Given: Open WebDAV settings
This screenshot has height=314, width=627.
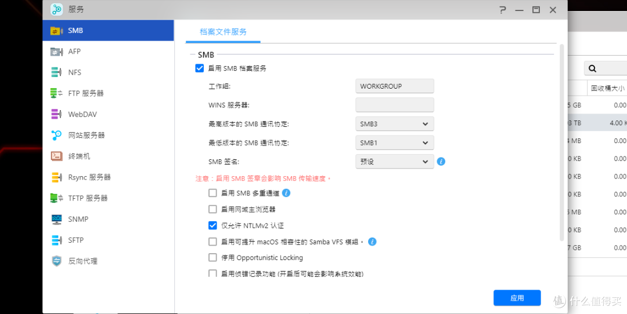Looking at the screenshot, I should (x=108, y=115).
